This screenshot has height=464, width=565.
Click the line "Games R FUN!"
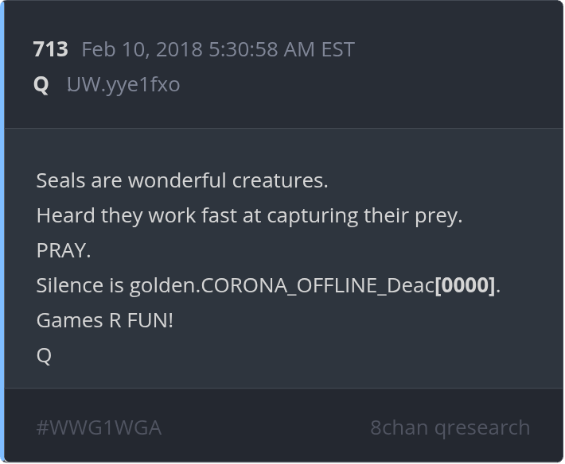[104, 320]
